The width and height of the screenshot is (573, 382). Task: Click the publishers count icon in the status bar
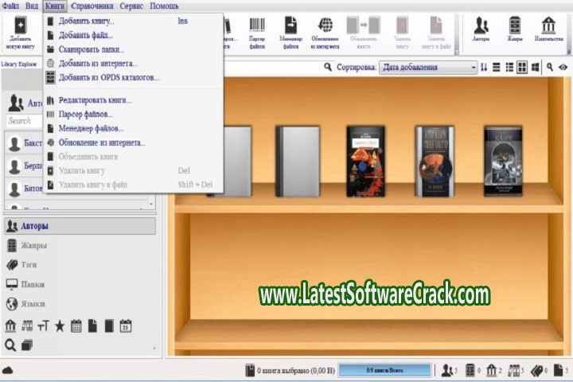pyautogui.click(x=492, y=371)
